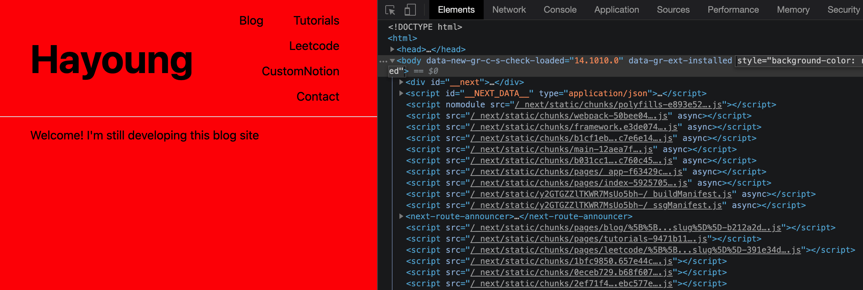Select the DOCTYPE html line
The width and height of the screenshot is (863, 290).
[425, 27]
